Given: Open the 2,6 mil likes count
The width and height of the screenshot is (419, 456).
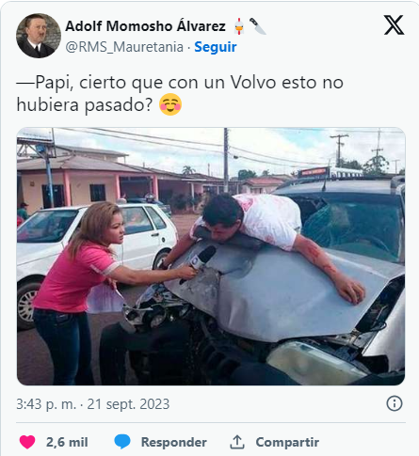Looking at the screenshot, I should (67, 442).
